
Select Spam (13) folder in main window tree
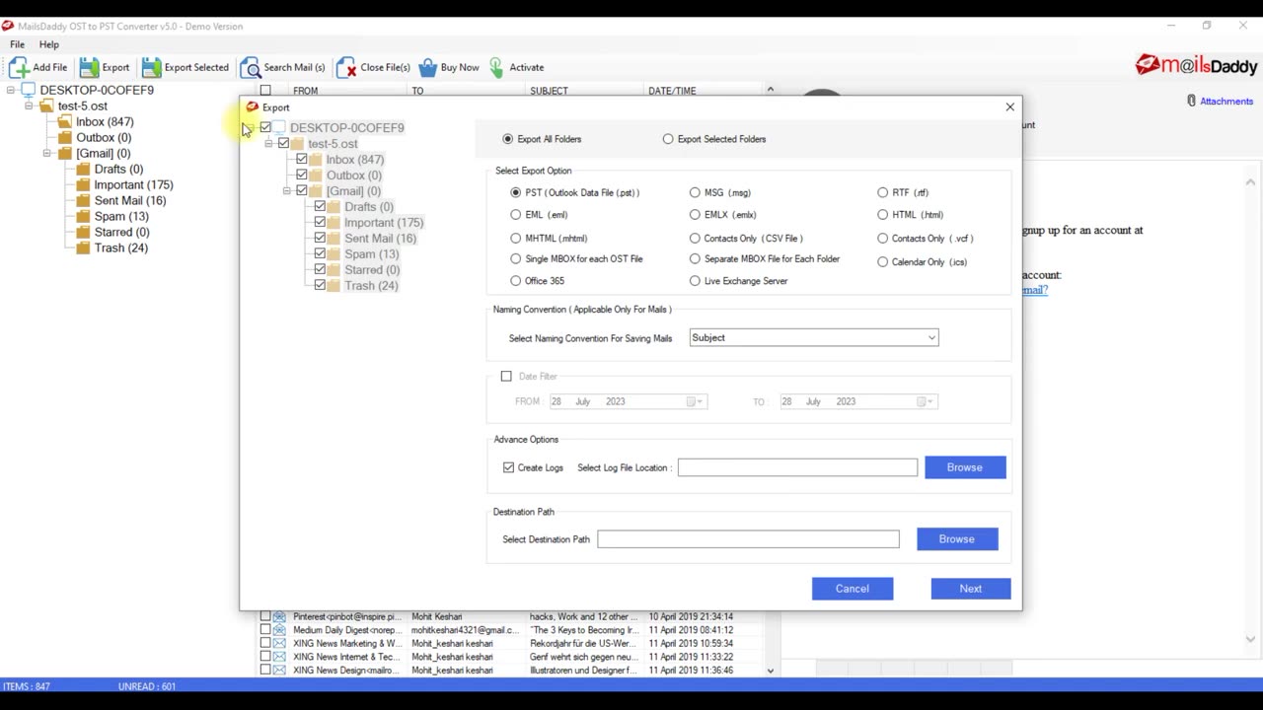(x=121, y=217)
